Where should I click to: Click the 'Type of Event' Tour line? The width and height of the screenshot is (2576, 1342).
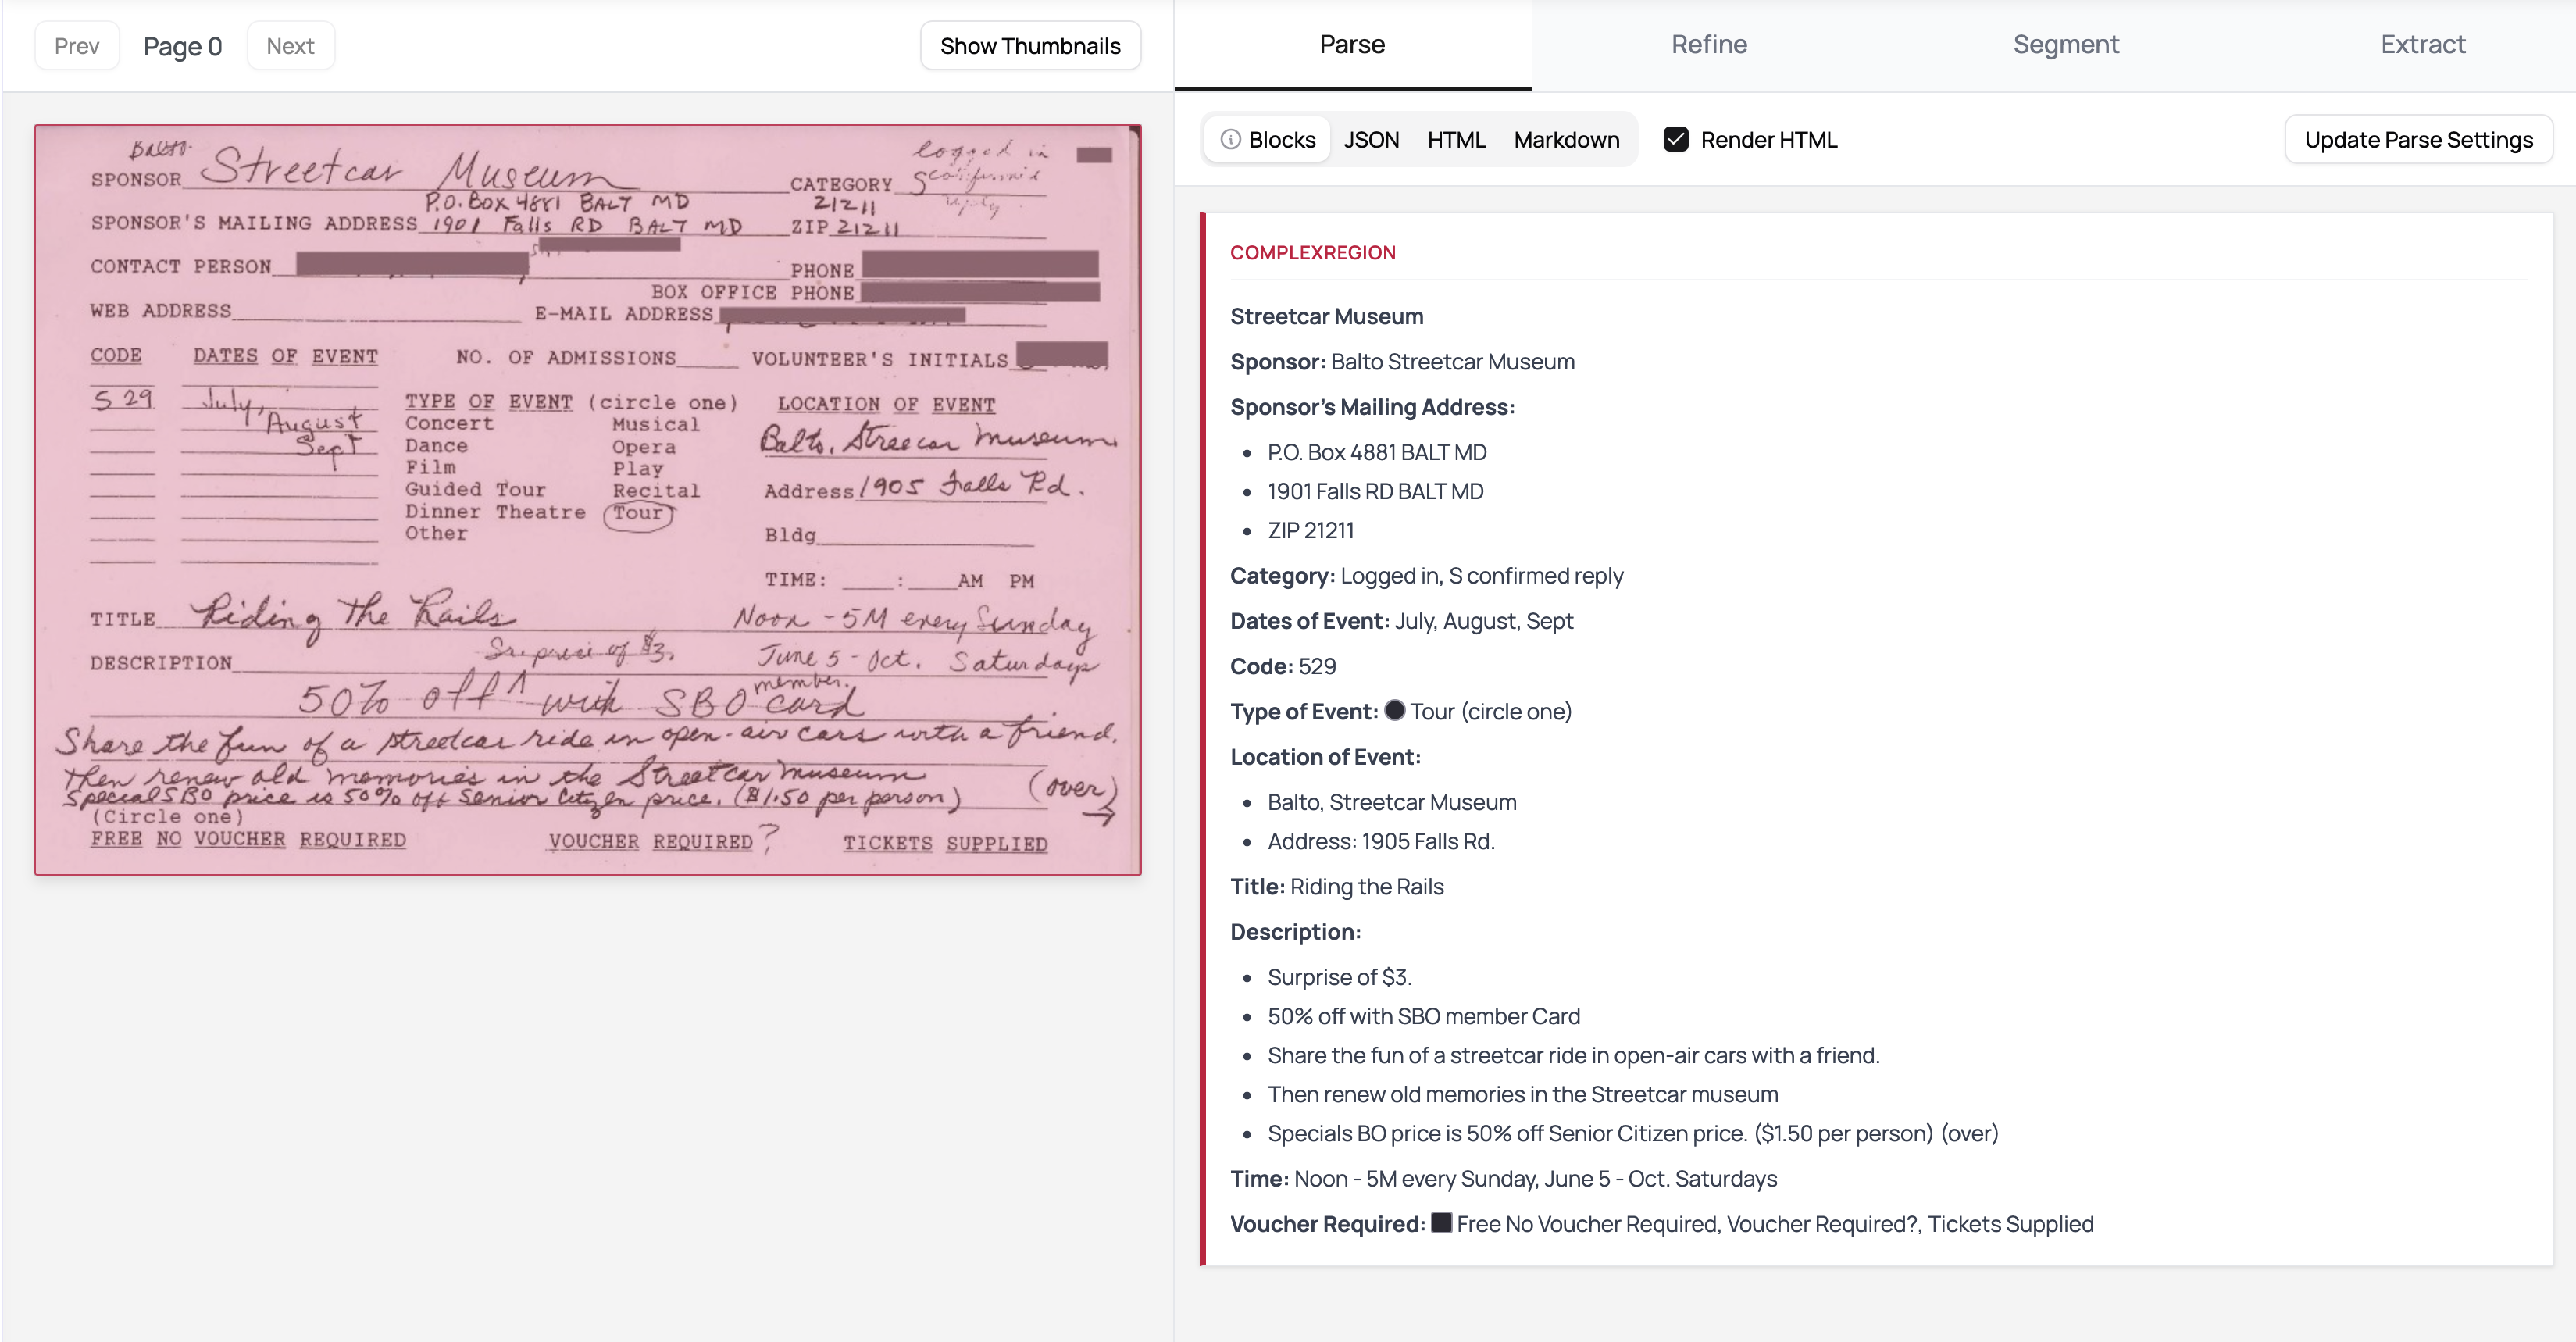point(1400,712)
